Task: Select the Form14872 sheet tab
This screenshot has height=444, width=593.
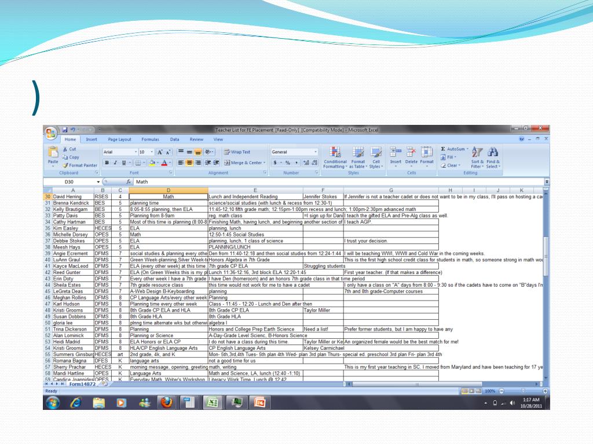Action: click(x=82, y=383)
